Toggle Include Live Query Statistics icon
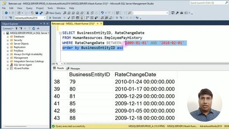This screenshot has width=229, height=129. coord(92,18)
